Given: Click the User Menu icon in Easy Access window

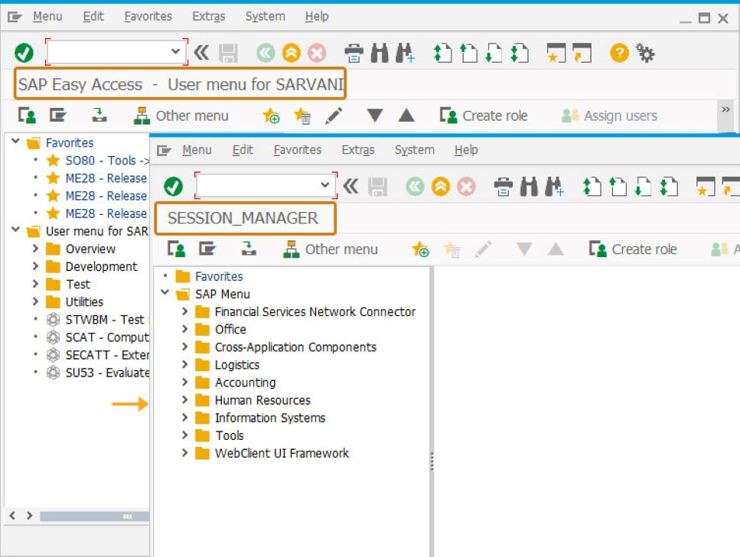Looking at the screenshot, I should pyautogui.click(x=27, y=116).
